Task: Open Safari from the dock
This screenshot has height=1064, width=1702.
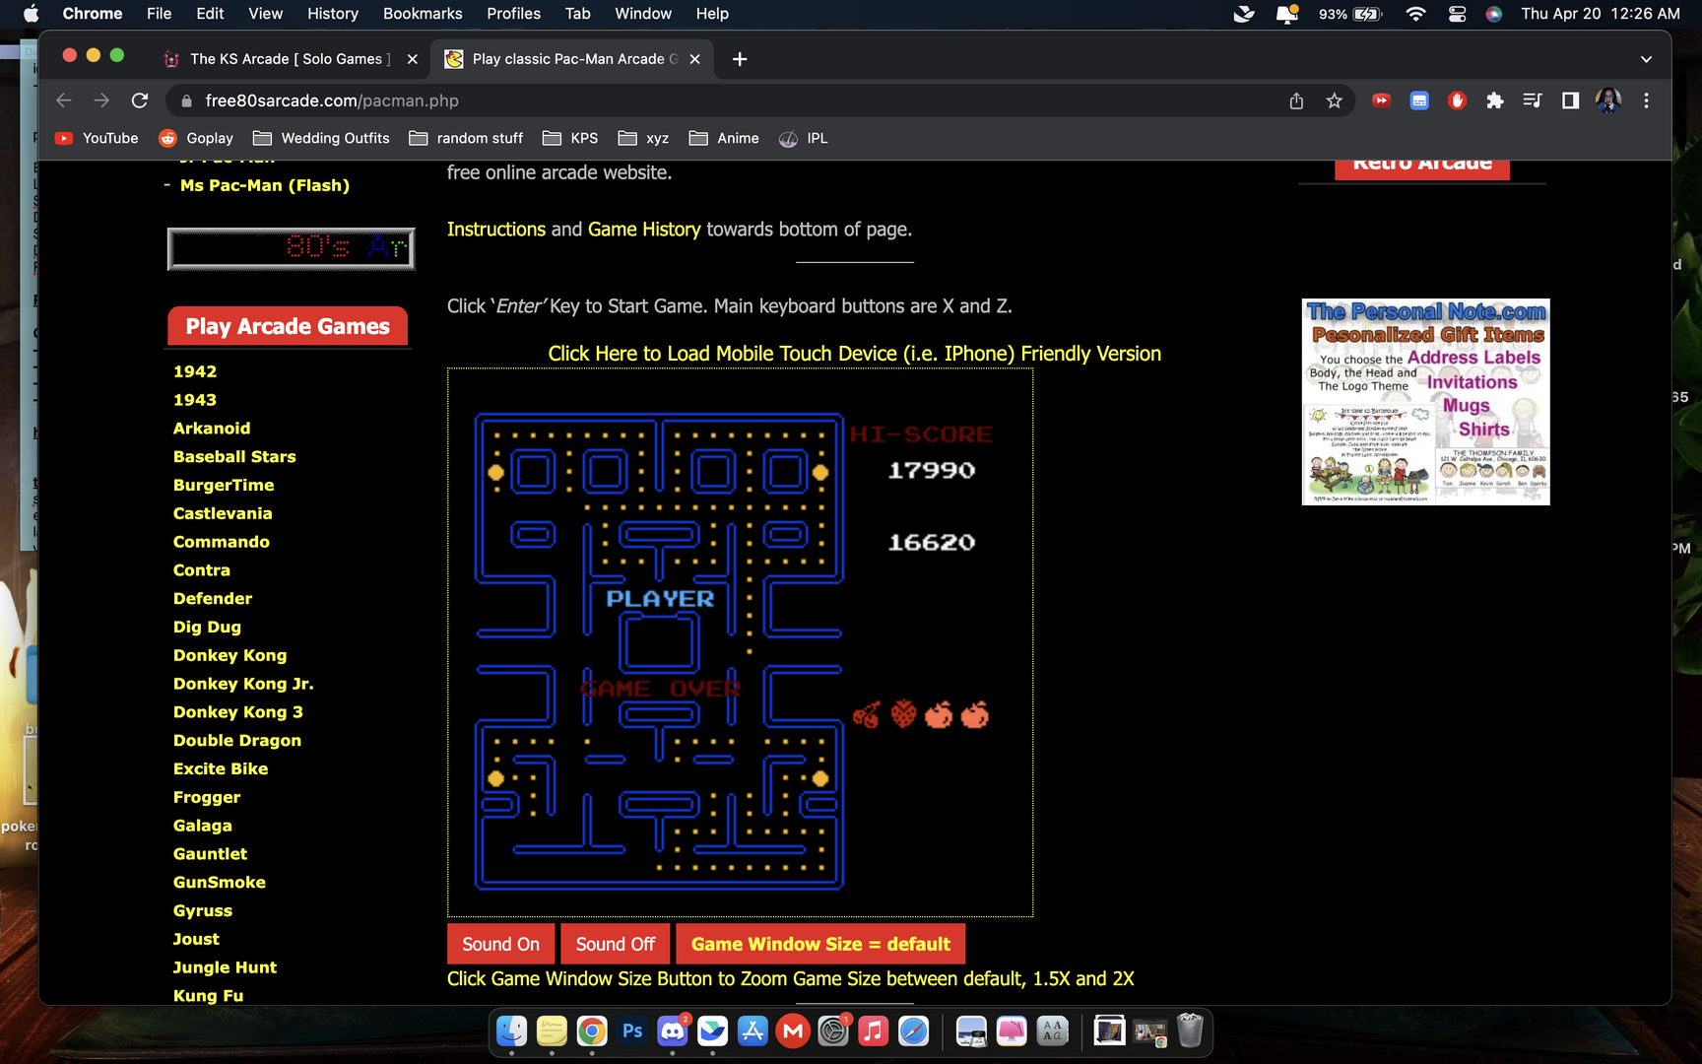Action: point(913,1031)
